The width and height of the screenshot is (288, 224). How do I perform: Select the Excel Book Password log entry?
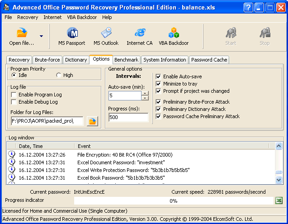[x=141, y=178]
